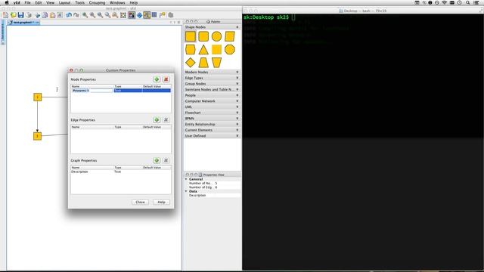Select the octagon shape in Palette
The height and width of the screenshot is (272, 484).
pos(230,49)
